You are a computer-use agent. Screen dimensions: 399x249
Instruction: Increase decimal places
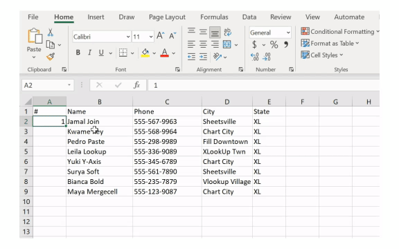[255, 57]
